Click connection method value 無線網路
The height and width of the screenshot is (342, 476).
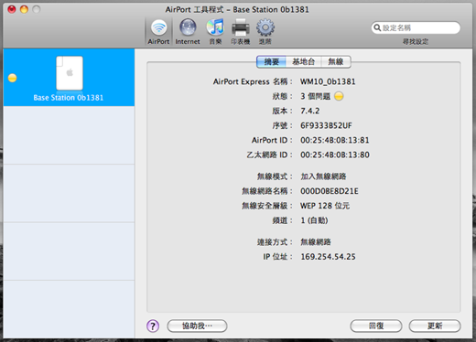(x=316, y=242)
